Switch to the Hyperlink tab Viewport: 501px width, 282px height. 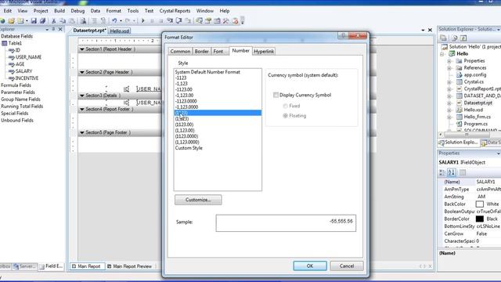tap(264, 51)
